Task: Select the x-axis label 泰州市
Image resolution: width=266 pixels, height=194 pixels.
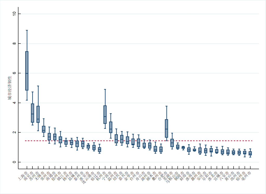Action: click(x=79, y=176)
